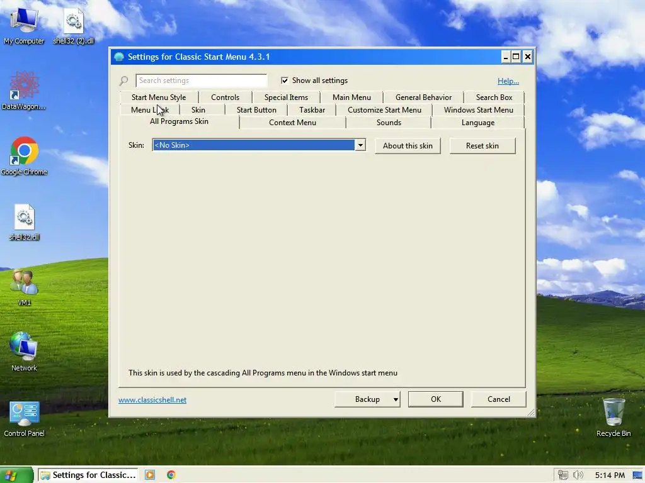Switch to the Start Button tab
Viewport: 645px width, 483px height.
point(256,110)
